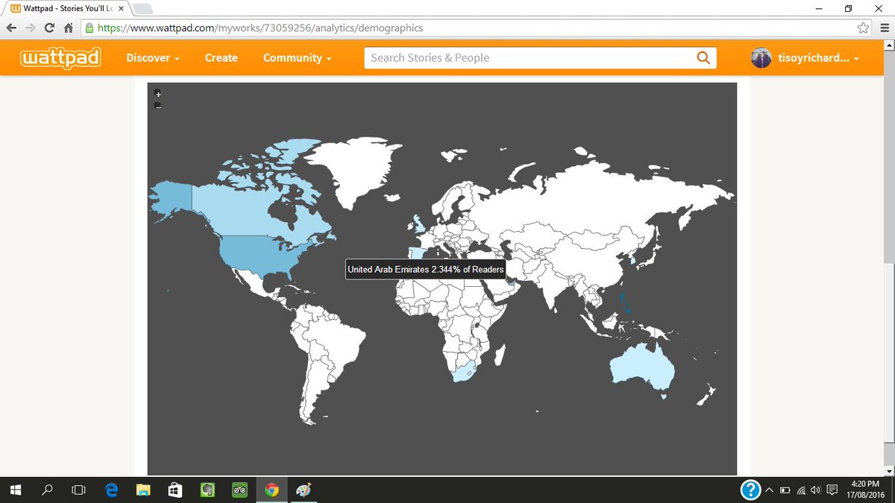This screenshot has height=503, width=895.
Task: Click the orange search magnifier icon
Action: tap(703, 57)
